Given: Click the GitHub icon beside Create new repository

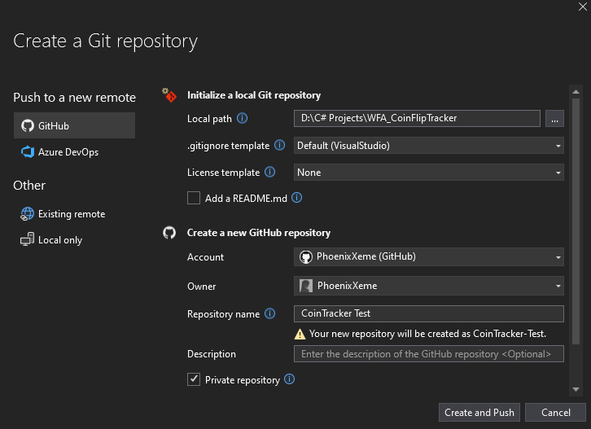Looking at the screenshot, I should pos(169,233).
